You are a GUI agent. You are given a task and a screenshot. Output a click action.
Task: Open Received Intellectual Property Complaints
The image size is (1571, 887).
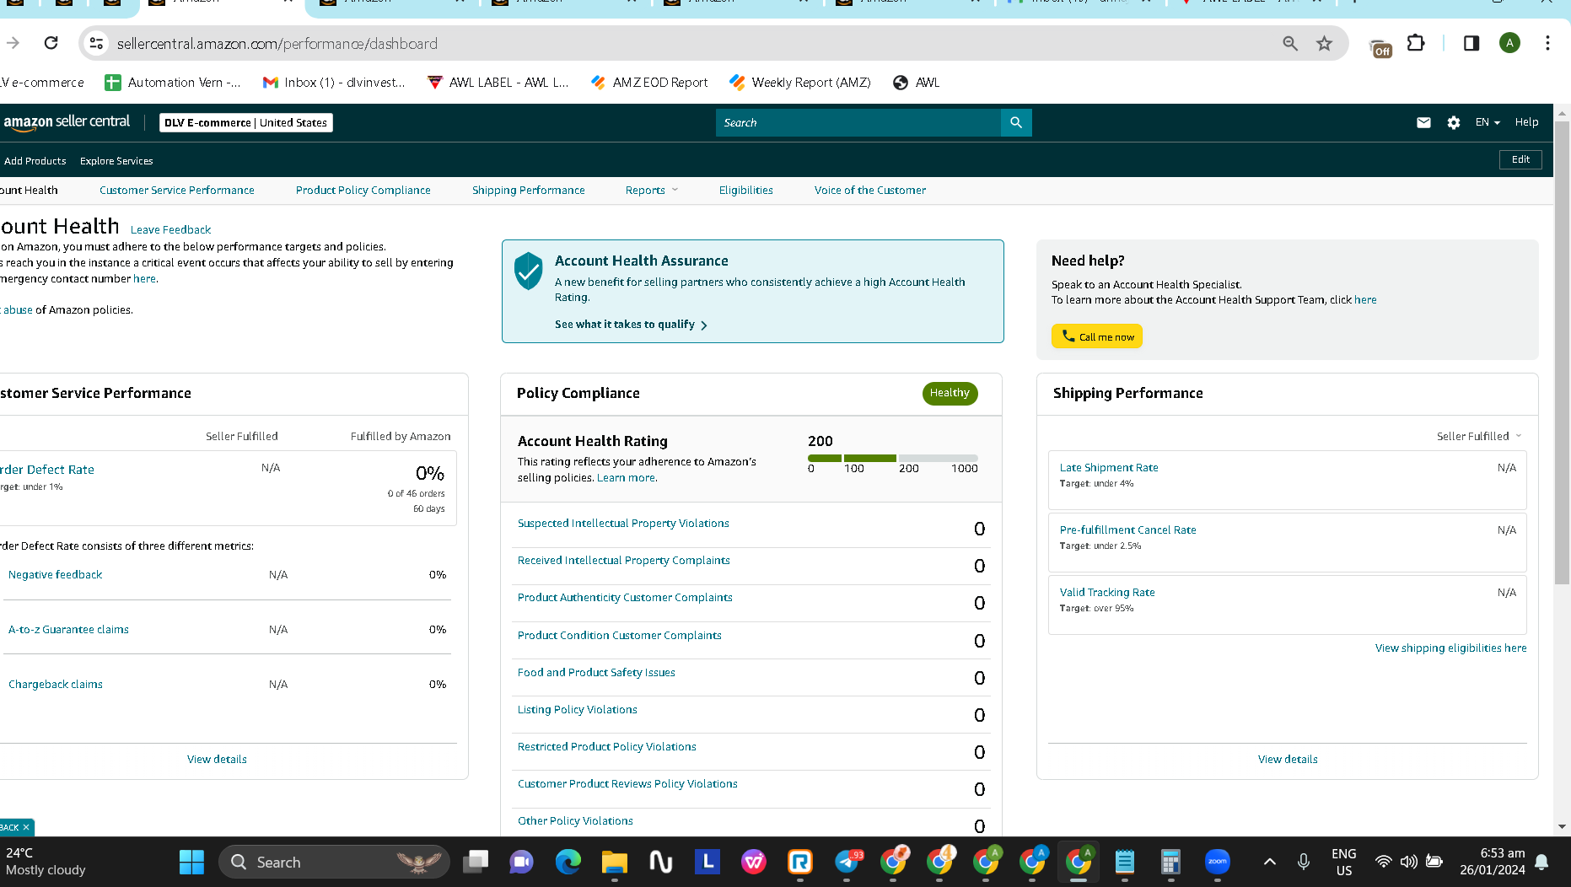coord(624,561)
